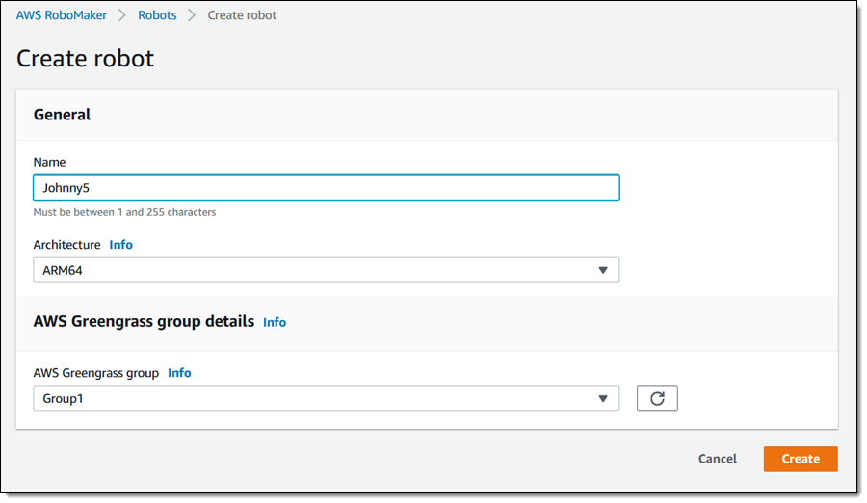Open the ARM64 Architecture dropdown
Image resolution: width=867 pixels, height=503 pixels.
coord(326,271)
